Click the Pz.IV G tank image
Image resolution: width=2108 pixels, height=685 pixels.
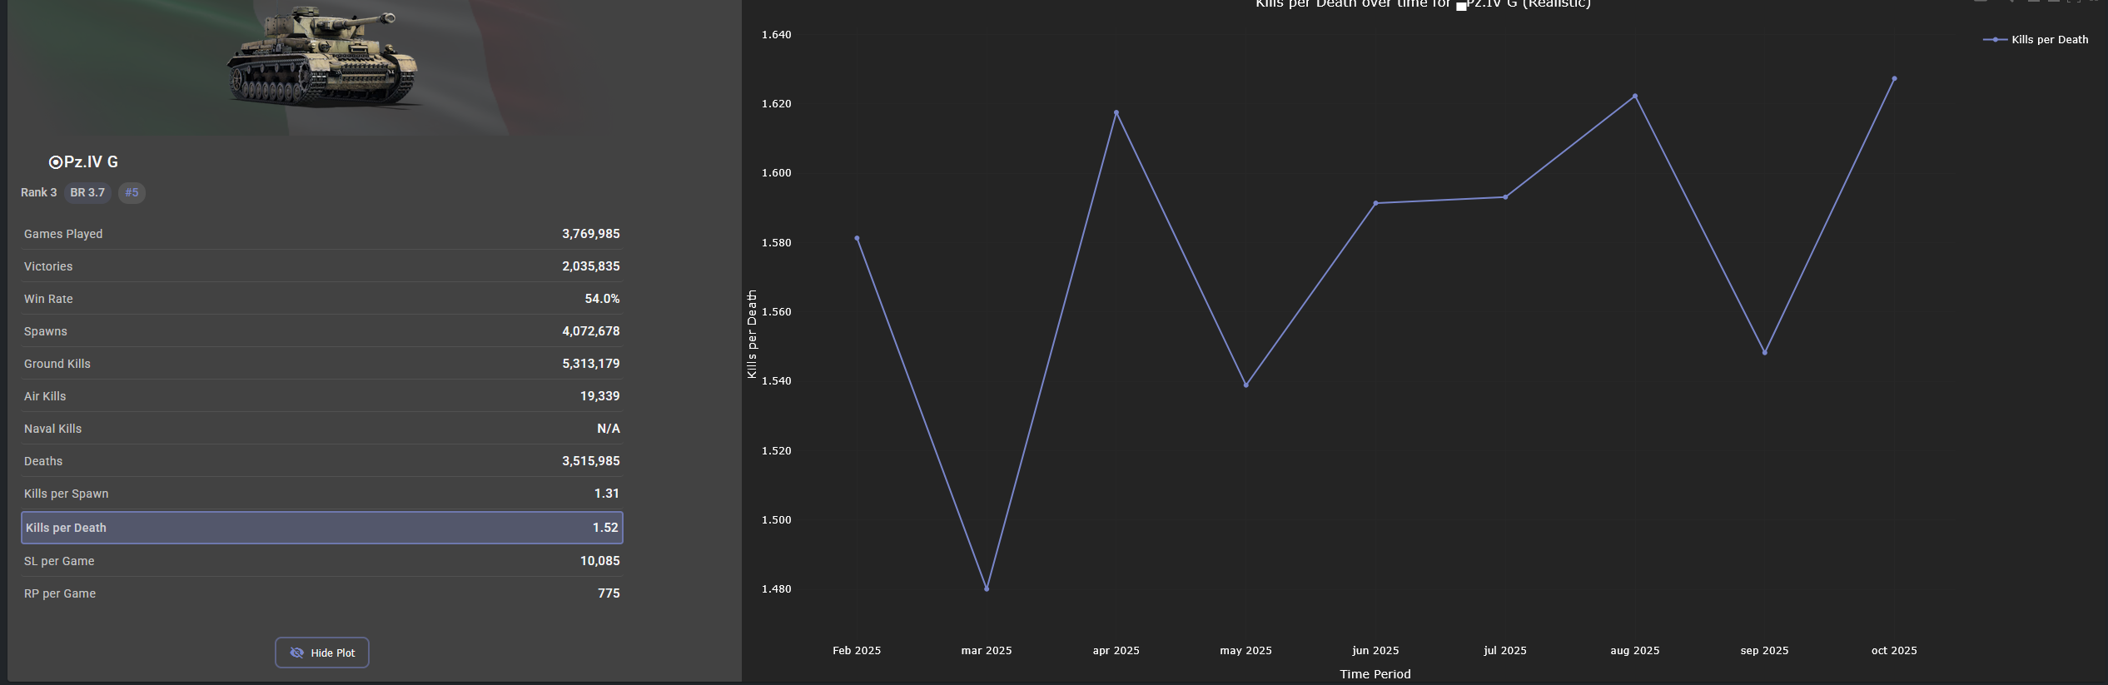click(322, 57)
